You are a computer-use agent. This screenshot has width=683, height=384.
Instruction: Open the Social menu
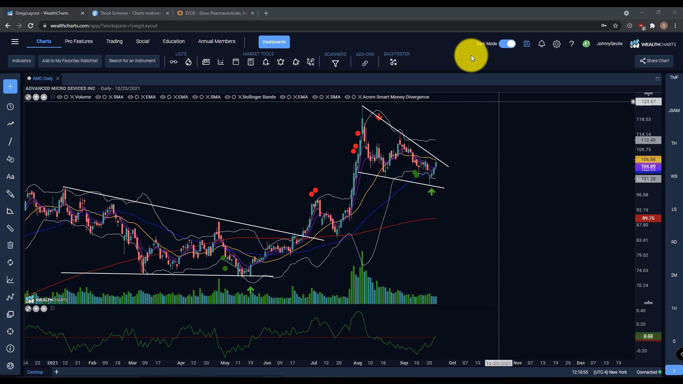click(x=143, y=42)
